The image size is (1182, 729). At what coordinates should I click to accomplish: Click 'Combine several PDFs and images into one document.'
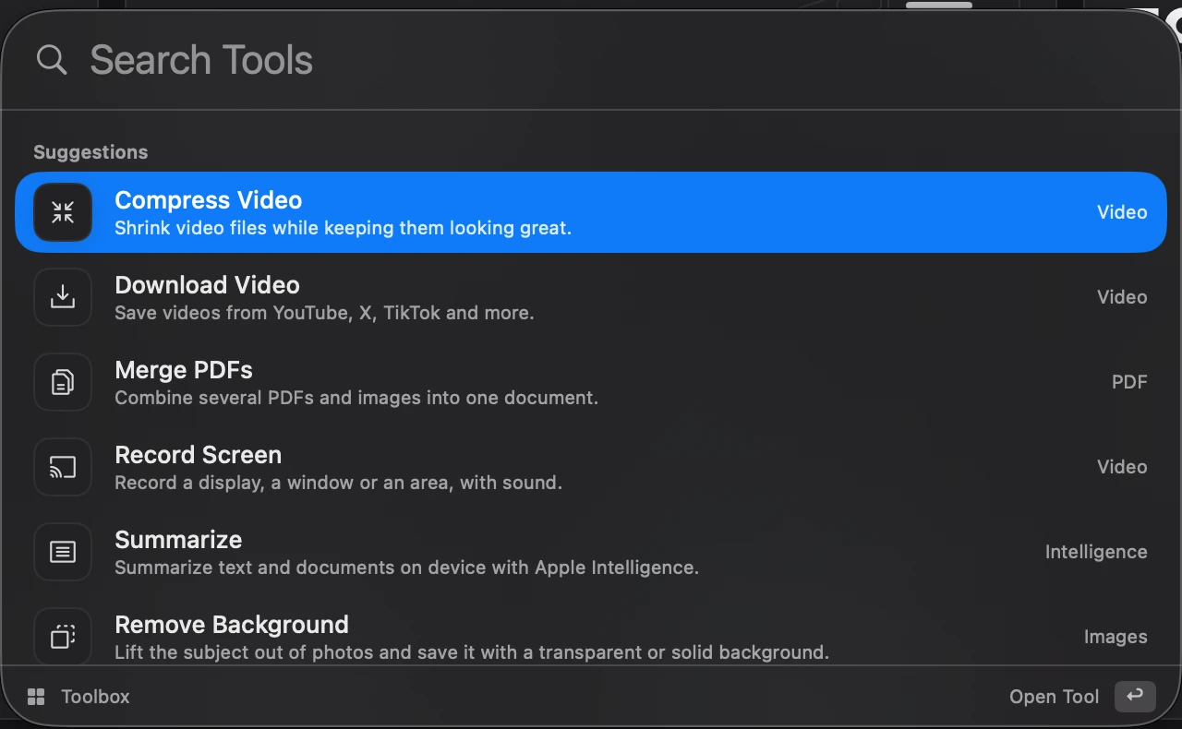click(x=356, y=398)
